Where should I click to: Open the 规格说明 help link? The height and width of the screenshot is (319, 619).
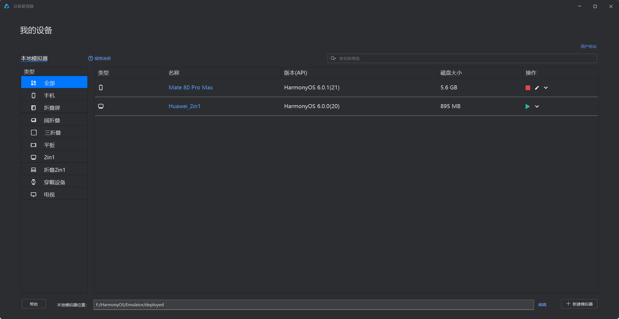pyautogui.click(x=99, y=58)
